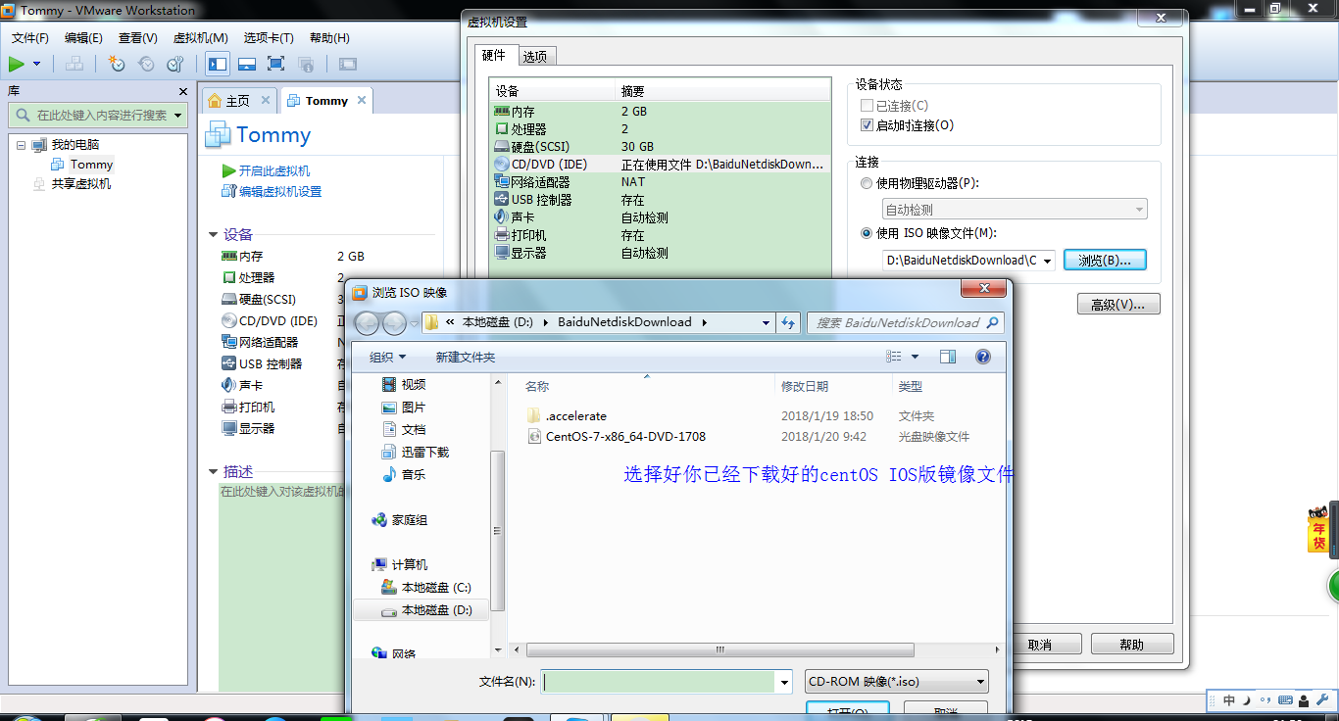Screen dimensions: 1339x721
Task: Close the 库 library panel
Action: coord(182,91)
